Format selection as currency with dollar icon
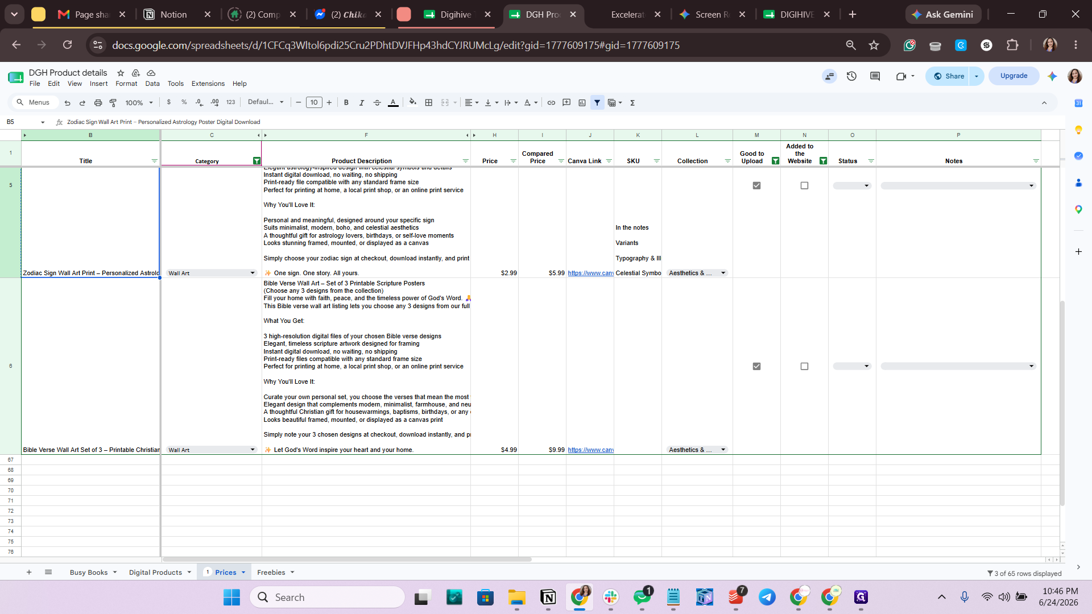The width and height of the screenshot is (1092, 614). coord(169,102)
